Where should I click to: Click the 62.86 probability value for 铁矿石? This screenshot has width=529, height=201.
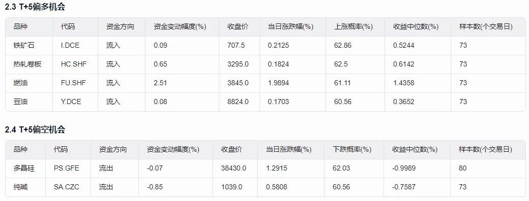pyautogui.click(x=342, y=45)
